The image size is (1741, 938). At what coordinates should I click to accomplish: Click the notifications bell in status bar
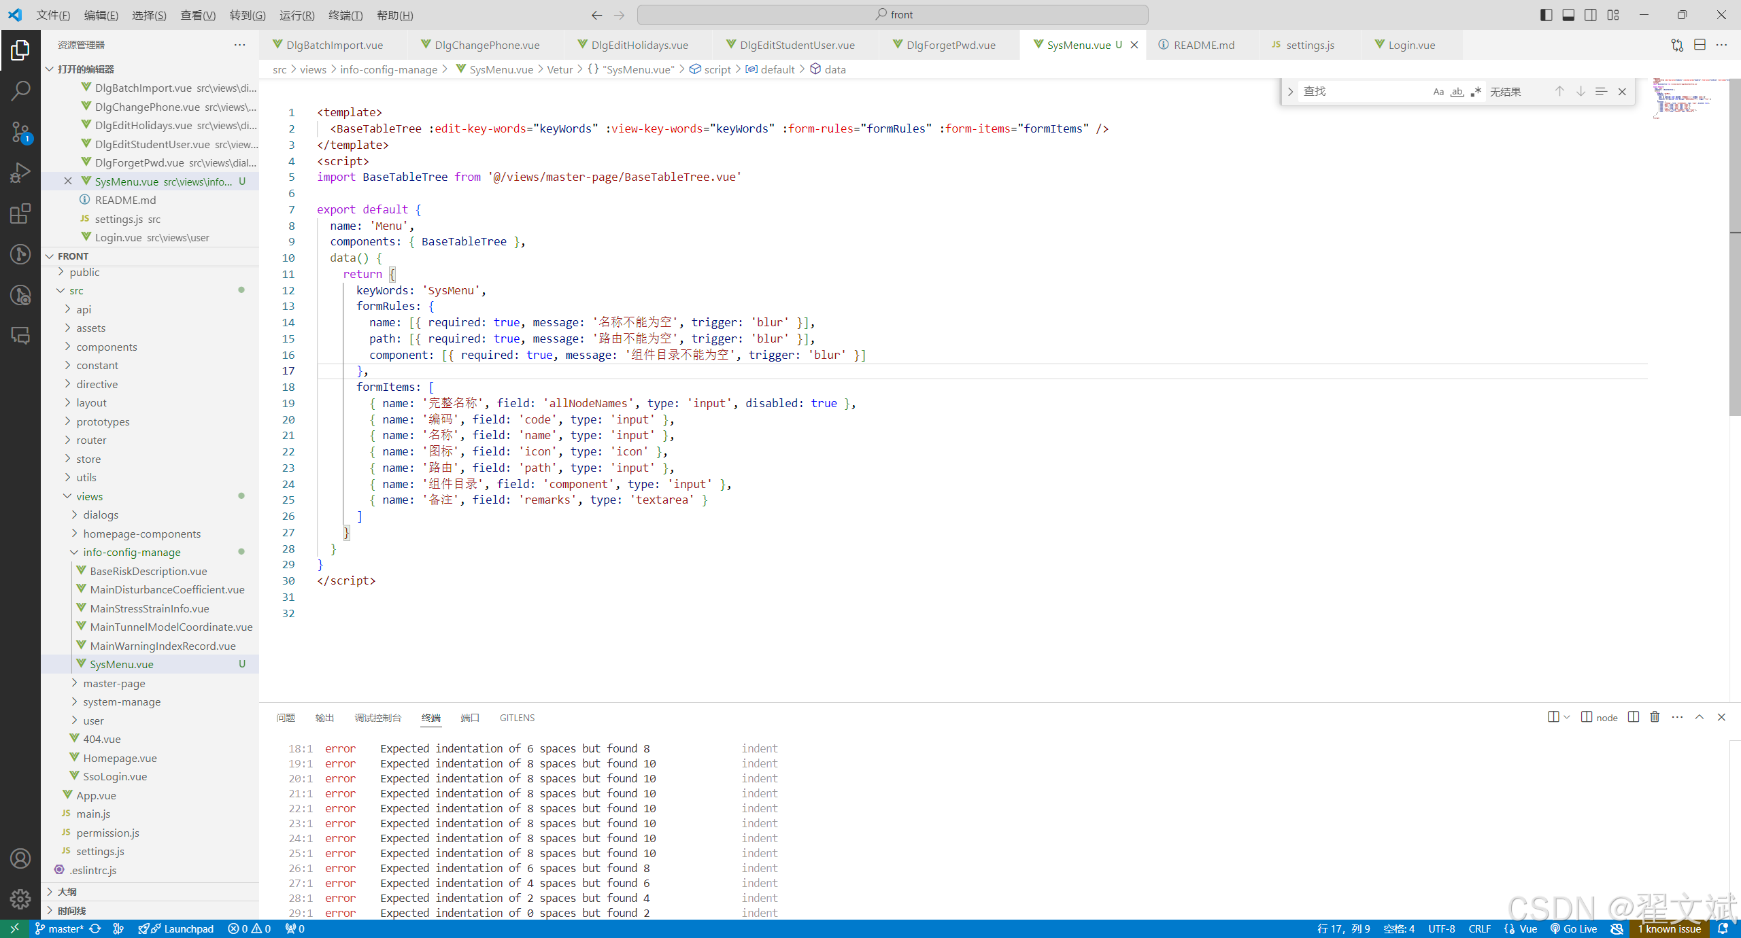pos(1723,928)
